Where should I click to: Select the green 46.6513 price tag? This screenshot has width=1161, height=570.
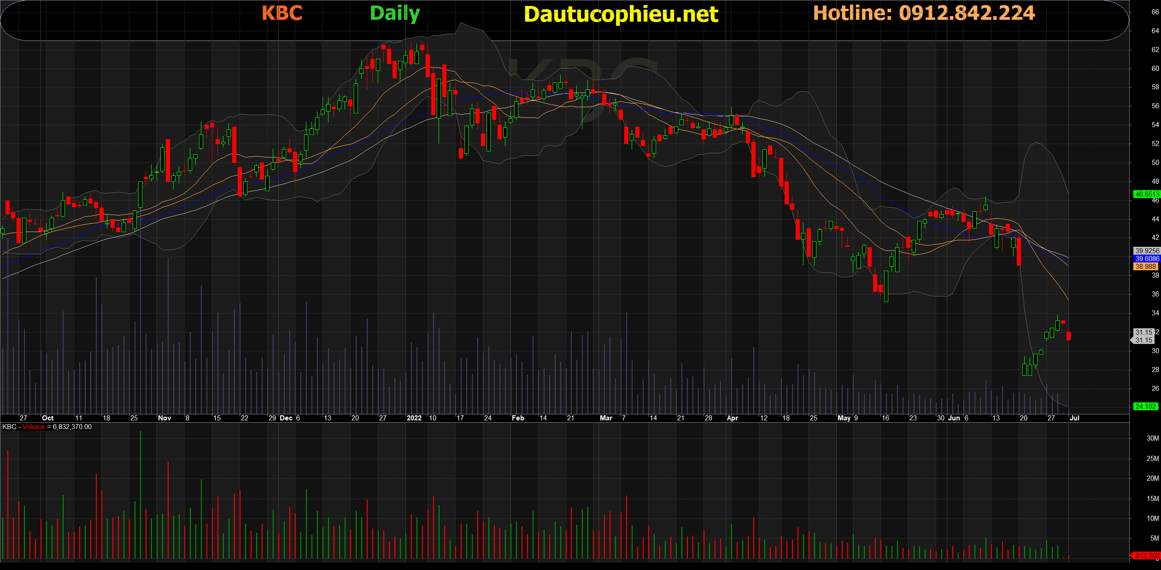coord(1146,194)
